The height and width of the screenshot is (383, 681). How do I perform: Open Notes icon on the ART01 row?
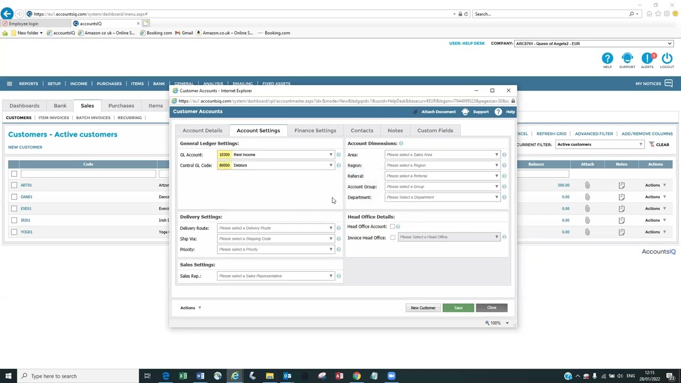coord(621,185)
